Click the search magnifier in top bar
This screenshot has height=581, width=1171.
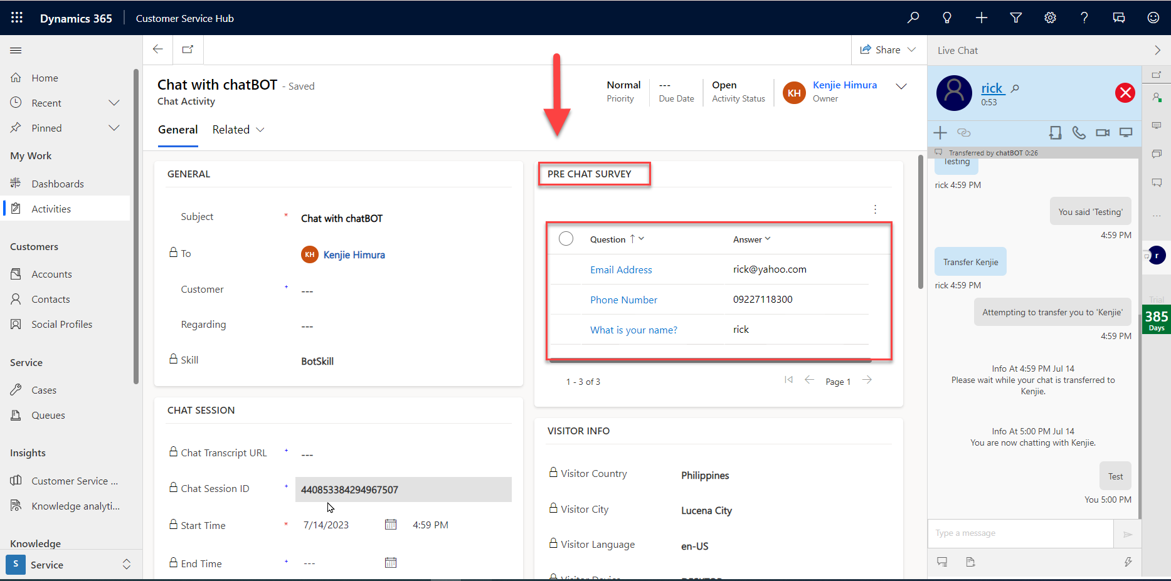click(913, 18)
